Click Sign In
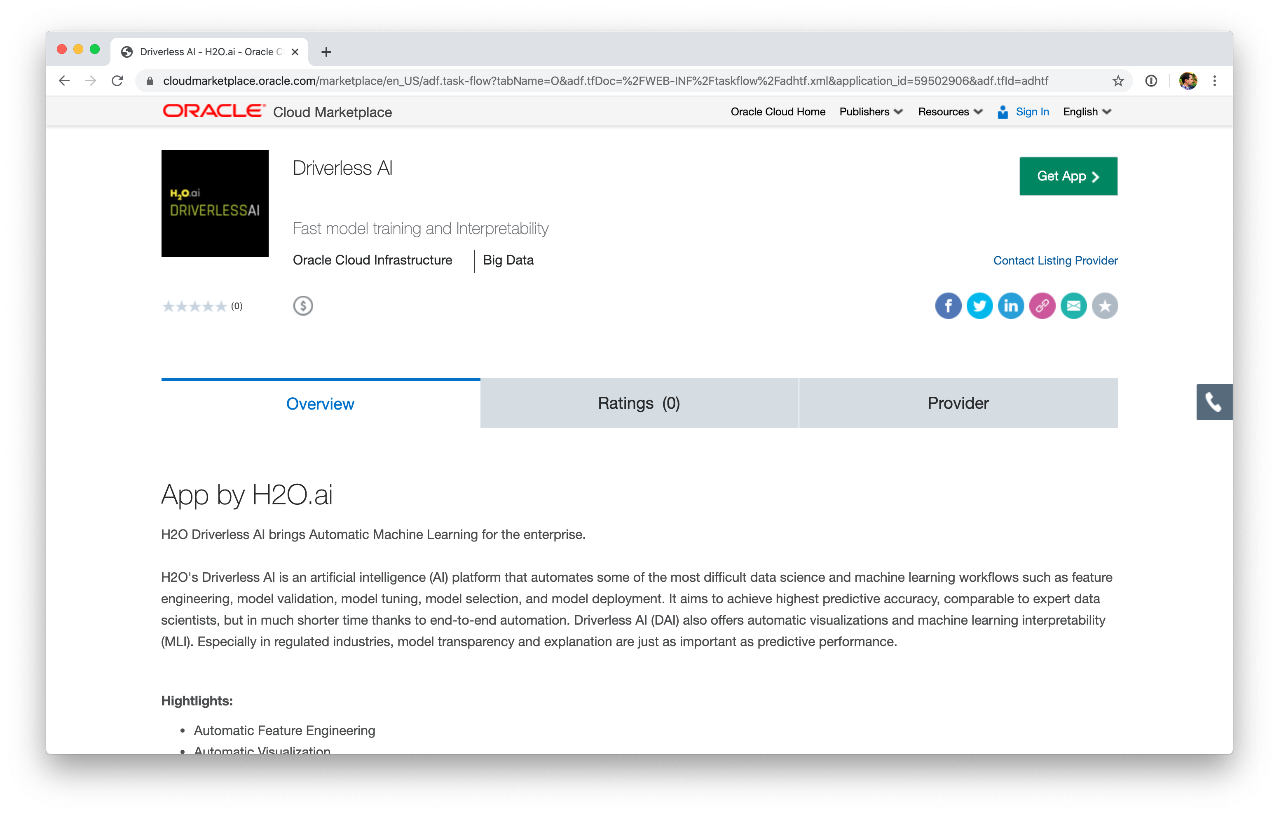Viewport: 1279px width, 815px height. (1031, 112)
